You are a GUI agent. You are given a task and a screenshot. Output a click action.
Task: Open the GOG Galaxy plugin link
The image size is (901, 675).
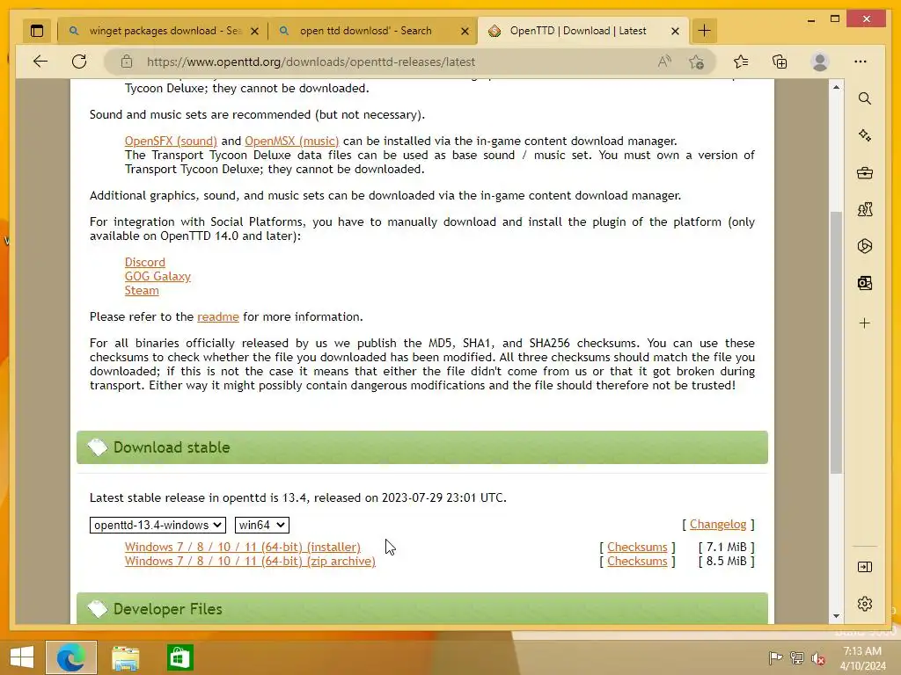point(157,277)
